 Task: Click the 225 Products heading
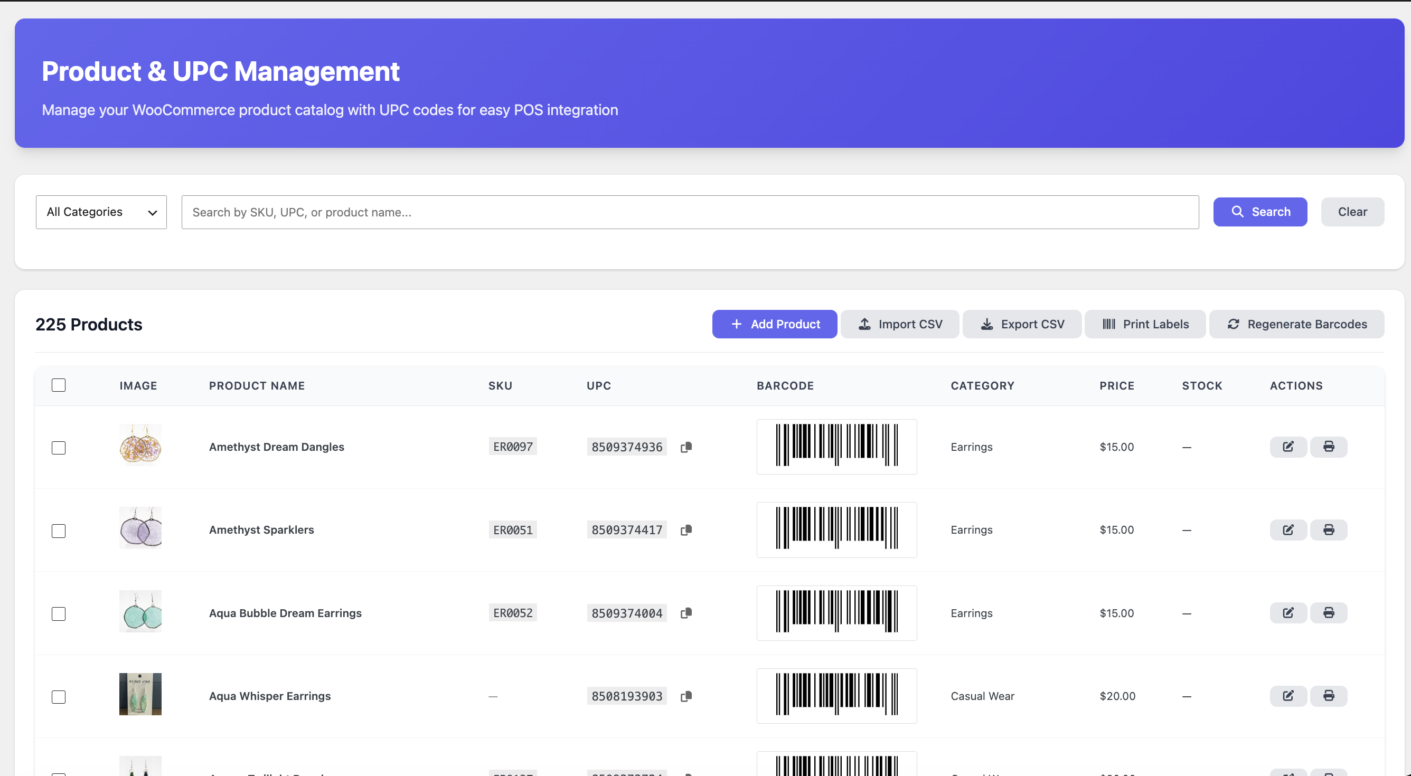pos(89,324)
